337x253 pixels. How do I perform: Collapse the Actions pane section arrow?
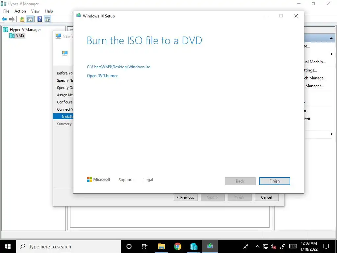click(331, 38)
